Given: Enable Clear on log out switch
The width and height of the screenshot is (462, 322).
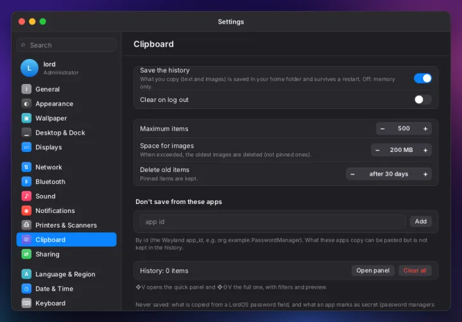Looking at the screenshot, I should pos(422,99).
